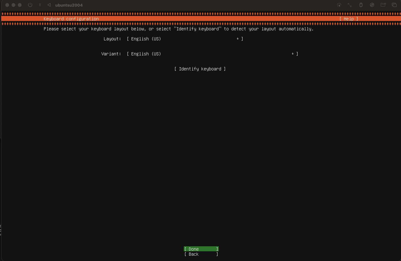The image size is (401, 261).
Task: Click the restart VM triangle icon
Action: [x=49, y=5]
